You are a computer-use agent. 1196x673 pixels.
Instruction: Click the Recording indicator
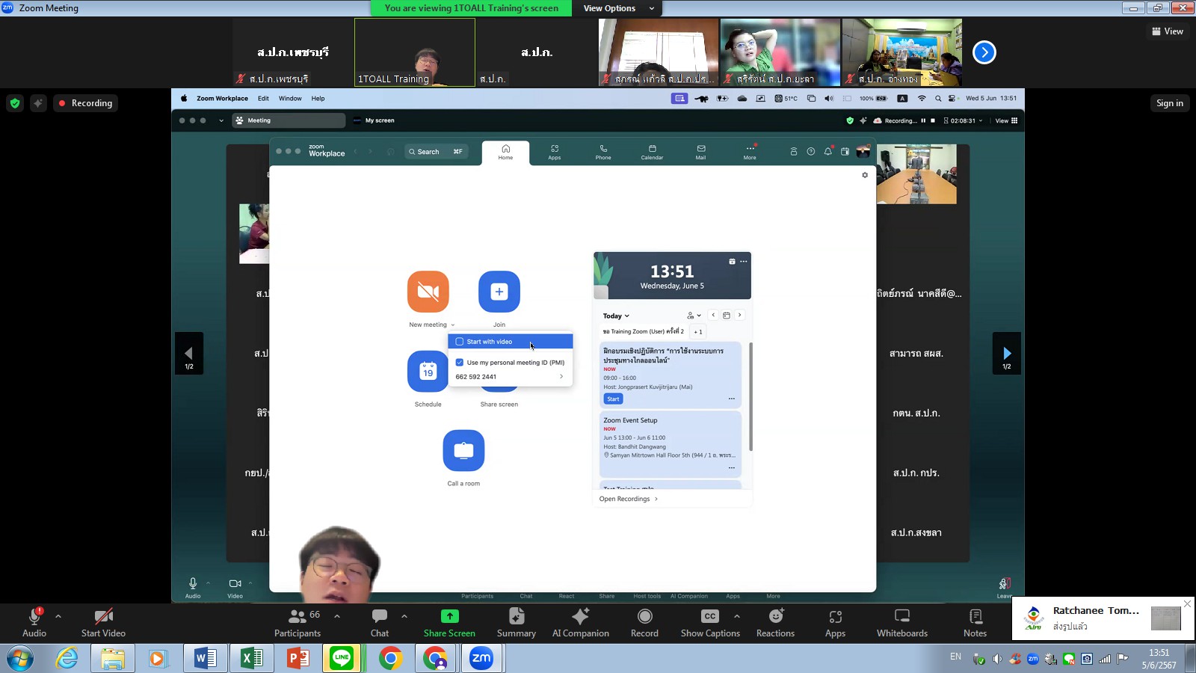point(85,103)
